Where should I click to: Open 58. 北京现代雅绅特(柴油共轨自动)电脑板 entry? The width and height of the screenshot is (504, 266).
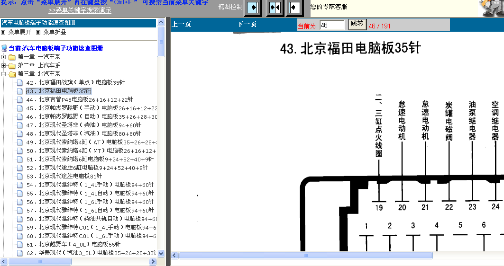(92, 219)
